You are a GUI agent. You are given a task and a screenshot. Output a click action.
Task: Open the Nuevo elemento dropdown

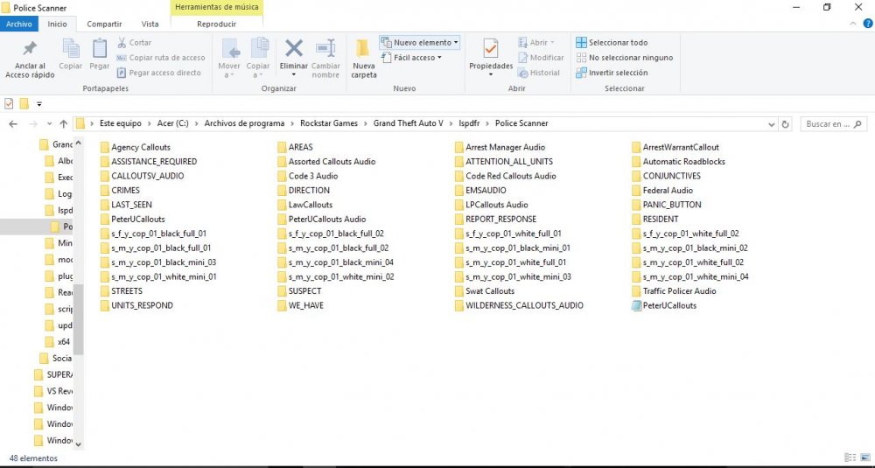pyautogui.click(x=420, y=42)
